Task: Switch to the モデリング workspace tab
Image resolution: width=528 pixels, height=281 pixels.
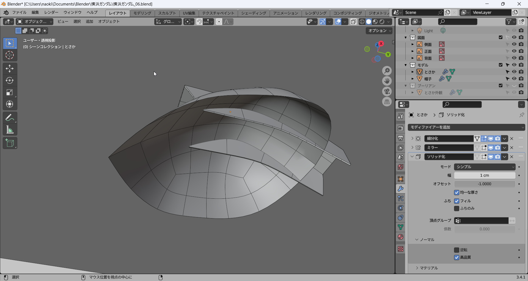Action: (x=142, y=13)
